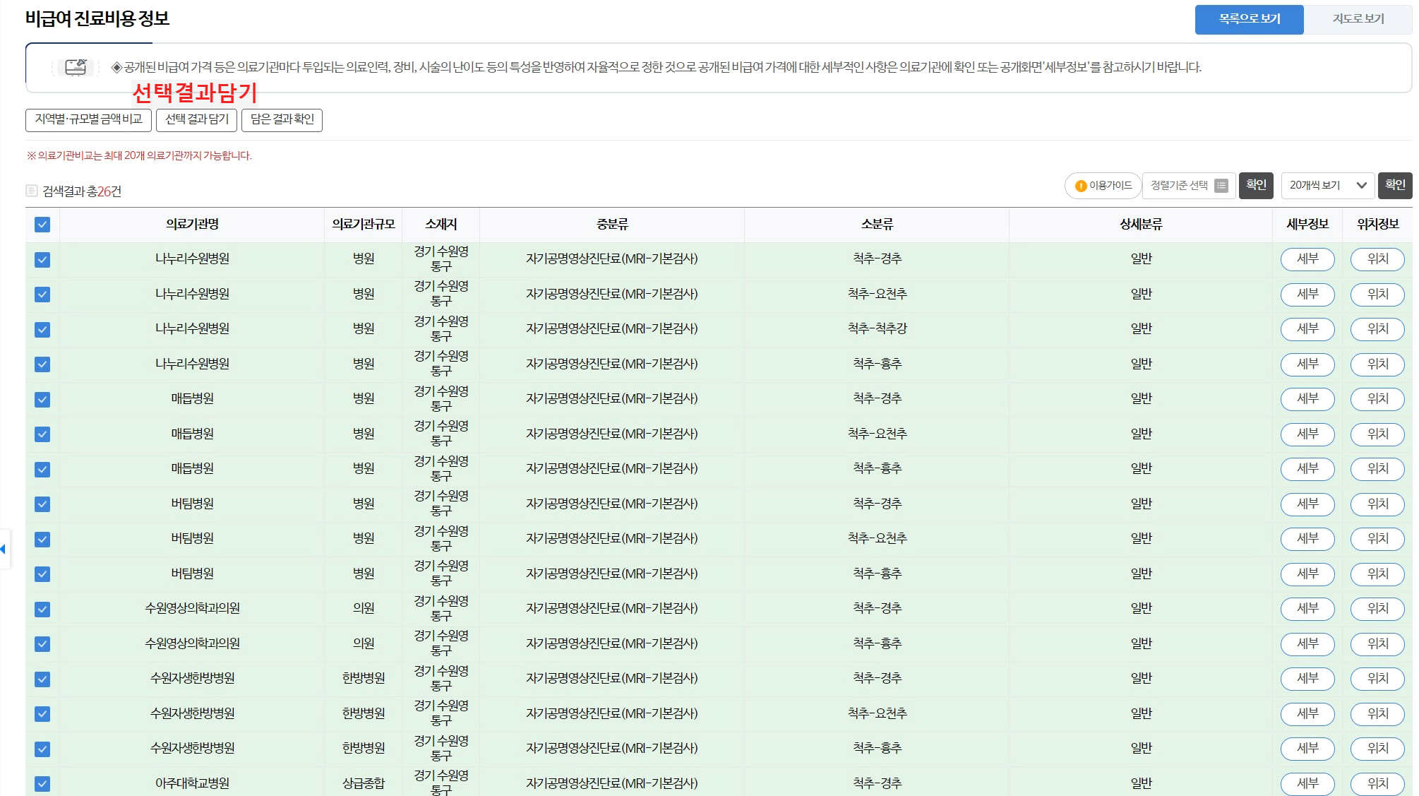Toggle the header select-all checkbox
The image size is (1419, 796).
coord(42,225)
